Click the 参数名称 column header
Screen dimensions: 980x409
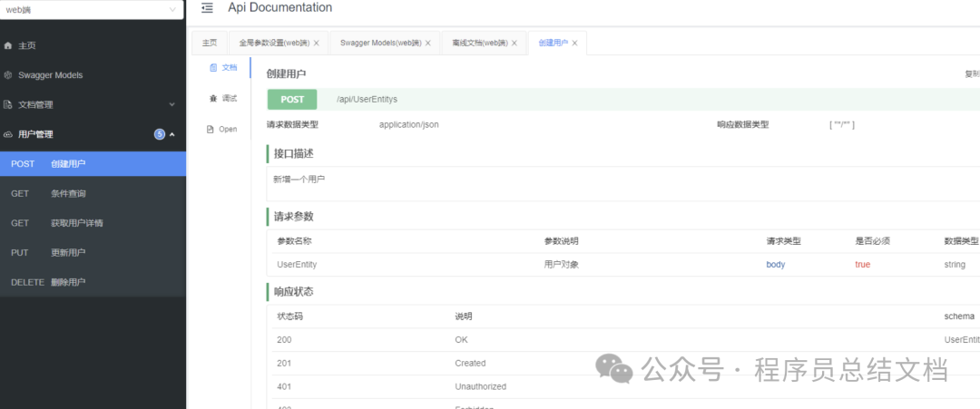tap(294, 241)
